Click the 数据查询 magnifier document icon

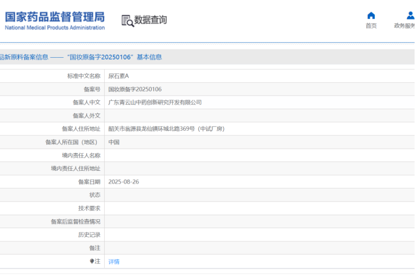click(x=128, y=20)
